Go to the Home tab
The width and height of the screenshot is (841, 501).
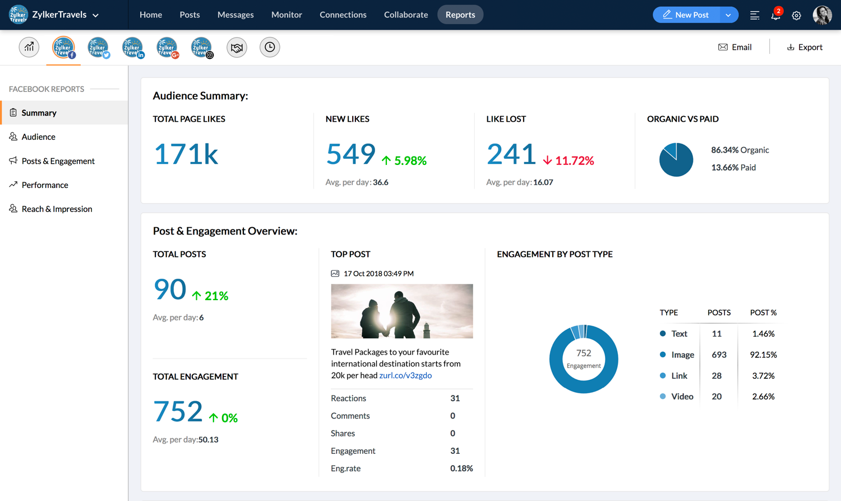click(151, 15)
